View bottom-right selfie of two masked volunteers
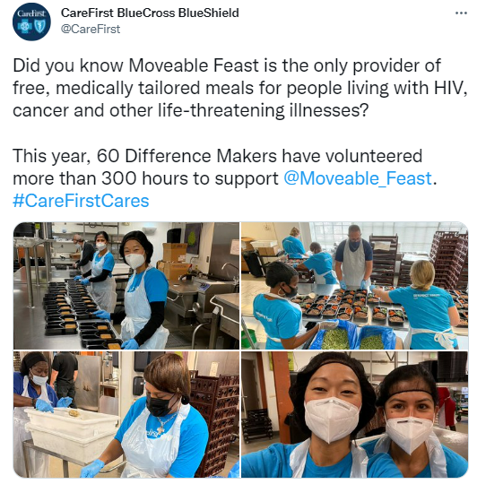477x484 pixels. click(354, 414)
